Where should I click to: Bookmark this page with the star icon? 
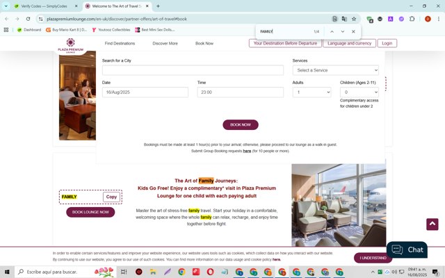(x=354, y=19)
